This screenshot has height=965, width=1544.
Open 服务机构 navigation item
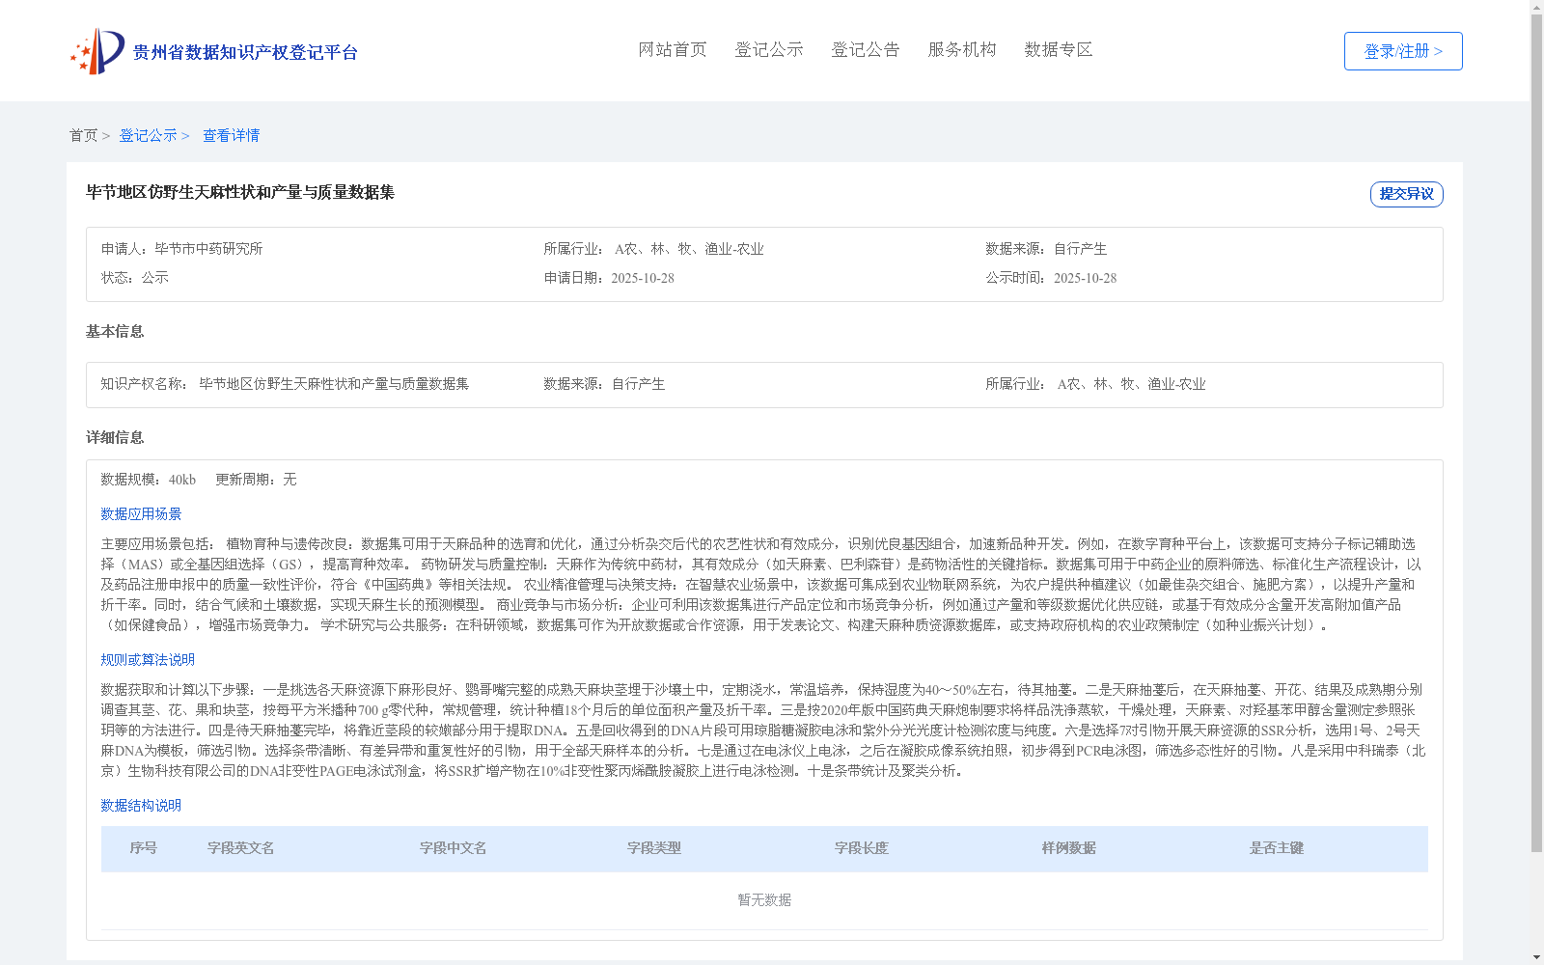coord(962,49)
